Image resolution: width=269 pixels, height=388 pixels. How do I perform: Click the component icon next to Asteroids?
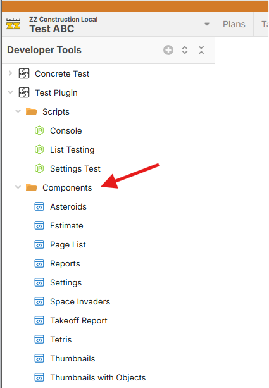click(x=39, y=206)
